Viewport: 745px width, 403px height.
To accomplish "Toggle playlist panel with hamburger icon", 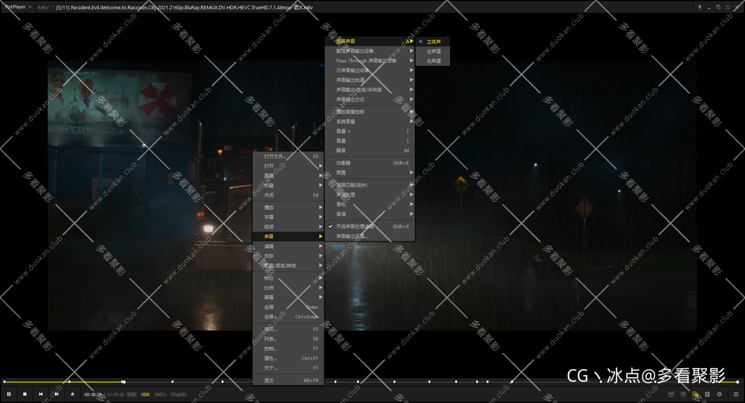I will tap(736, 394).
